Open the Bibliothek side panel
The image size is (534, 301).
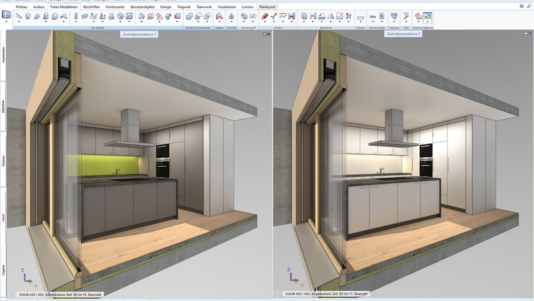pyautogui.click(x=3, y=106)
